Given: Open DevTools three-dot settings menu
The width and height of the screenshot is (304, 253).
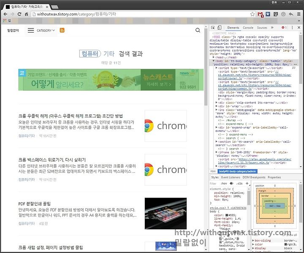Looking at the screenshot, I should click(x=292, y=27).
